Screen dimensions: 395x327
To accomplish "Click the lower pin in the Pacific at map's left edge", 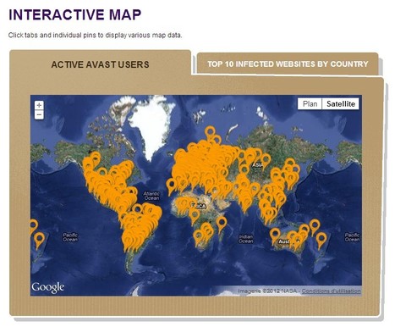I will pyautogui.click(x=39, y=239).
